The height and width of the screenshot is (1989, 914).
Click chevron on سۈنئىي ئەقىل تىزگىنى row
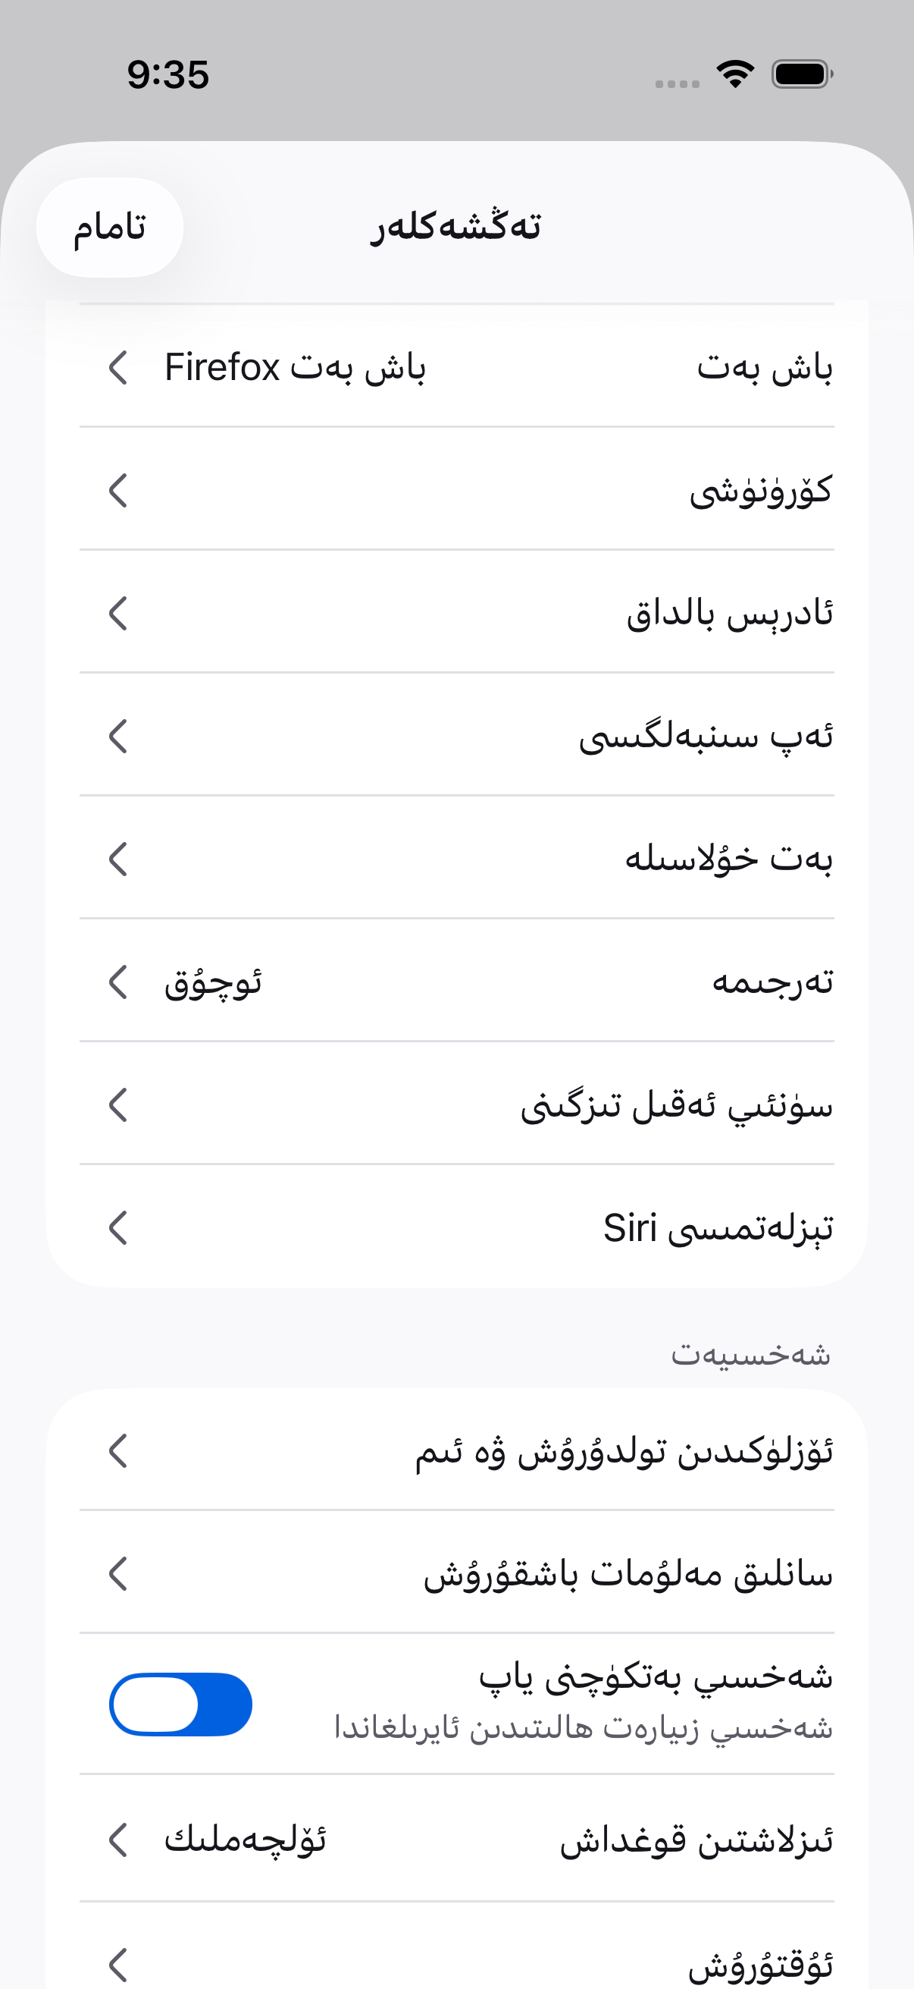pos(118,1105)
